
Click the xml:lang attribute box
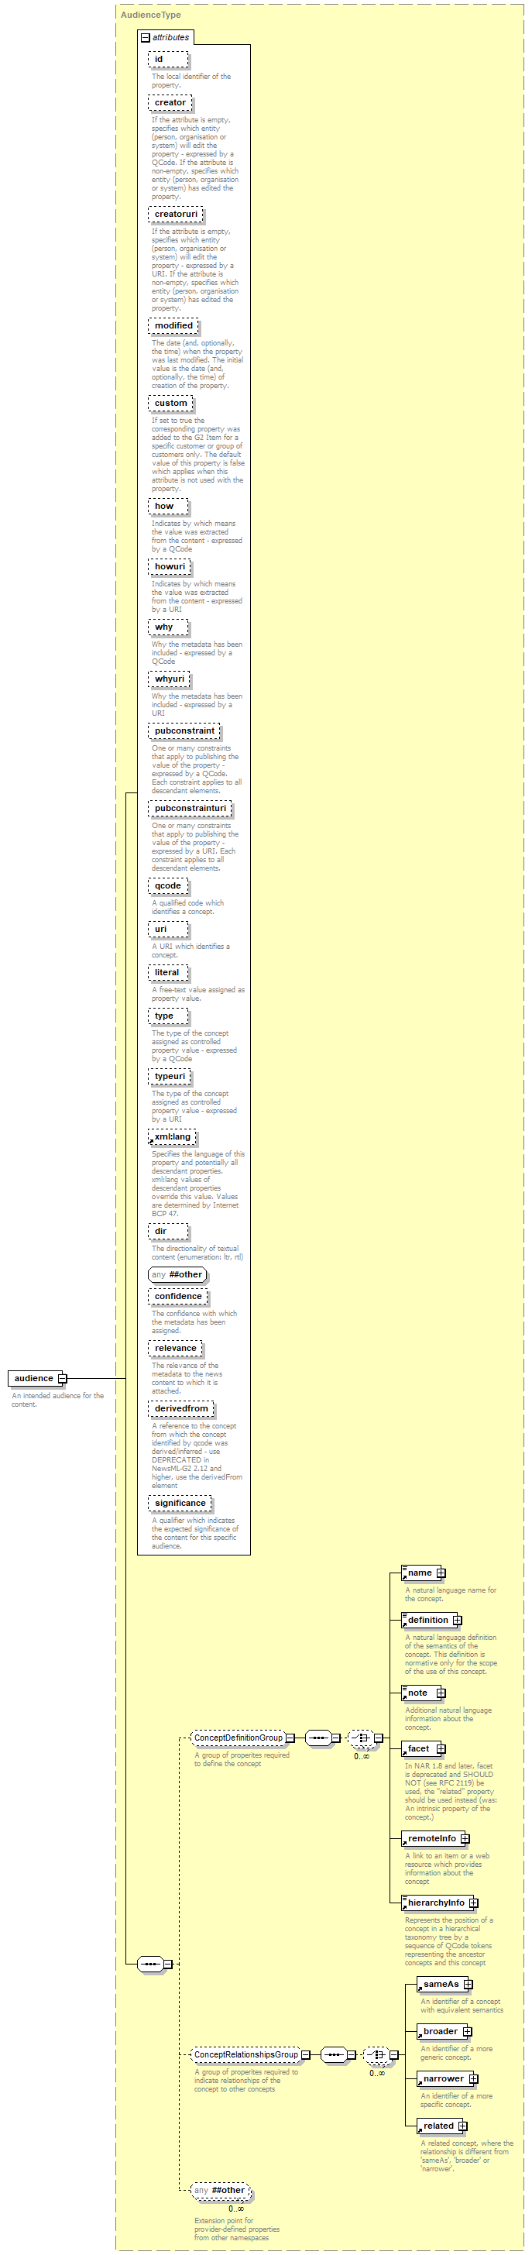point(171,1137)
